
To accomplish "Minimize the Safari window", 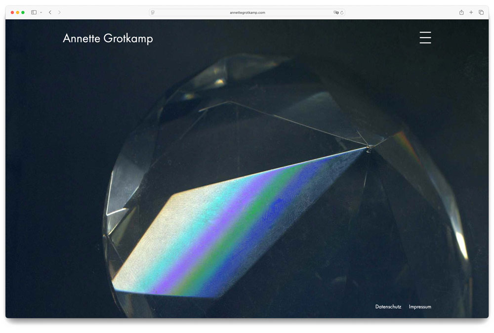I will pos(18,12).
